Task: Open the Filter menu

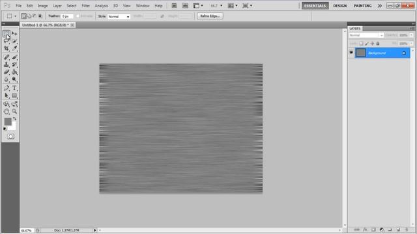Action: click(85, 6)
